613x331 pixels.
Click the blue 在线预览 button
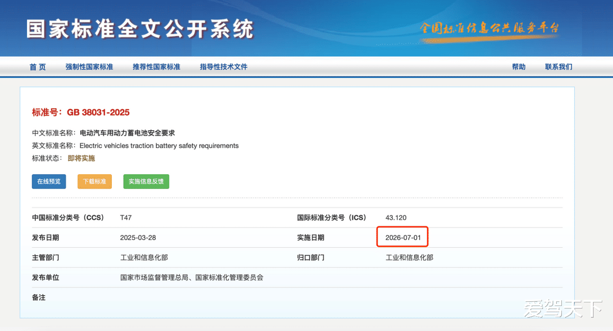pyautogui.click(x=49, y=181)
